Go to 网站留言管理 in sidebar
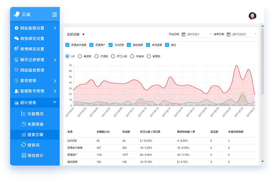Screen dimensions: 271x181 [x=32, y=70]
